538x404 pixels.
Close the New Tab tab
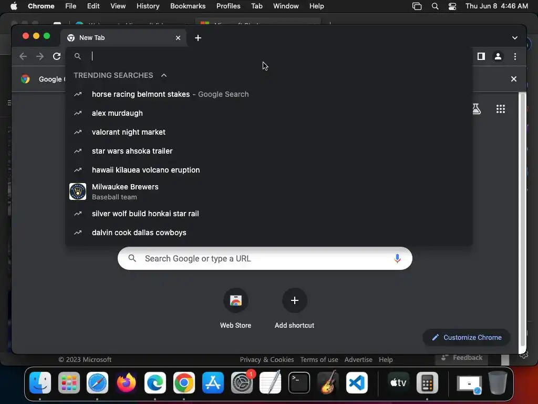[178, 38]
